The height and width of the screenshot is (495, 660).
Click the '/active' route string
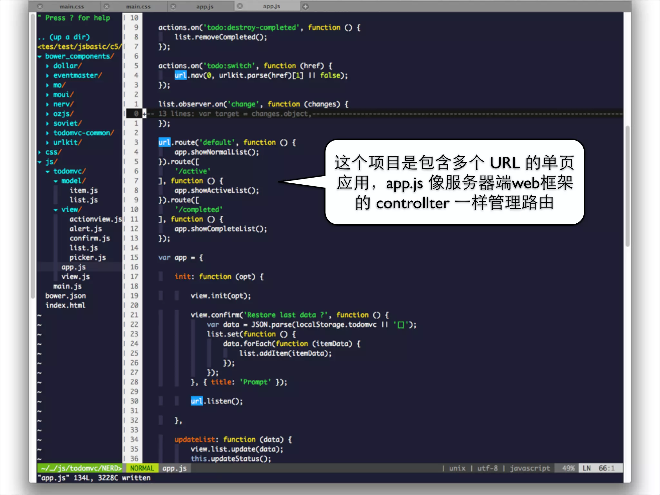point(193,171)
